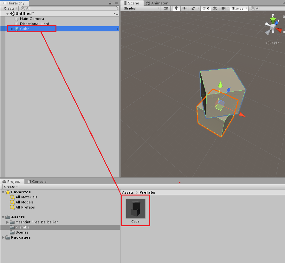
Task: Click the center cube of orientation gizmo
Action: [273, 27]
